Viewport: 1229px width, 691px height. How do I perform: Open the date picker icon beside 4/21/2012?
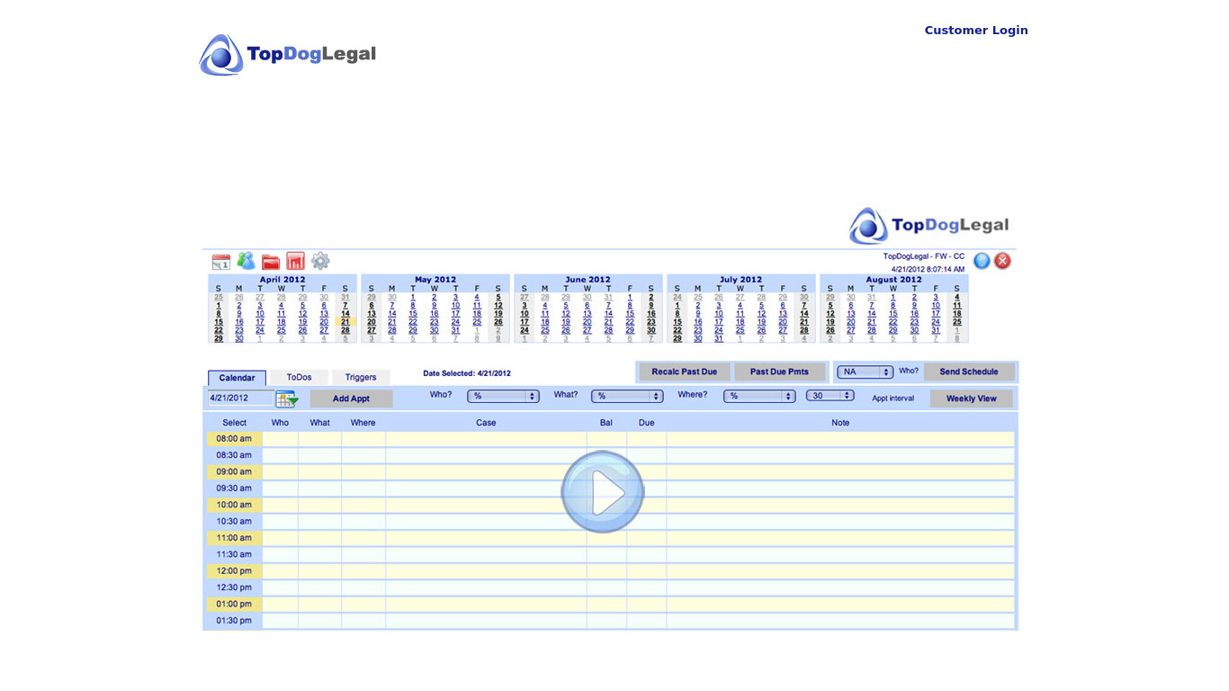pos(287,399)
